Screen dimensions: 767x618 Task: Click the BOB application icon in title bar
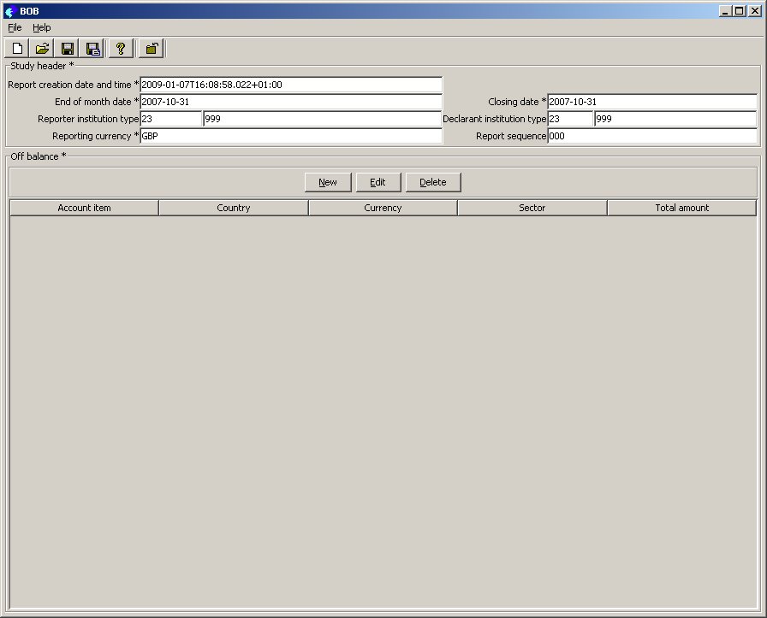(10, 11)
